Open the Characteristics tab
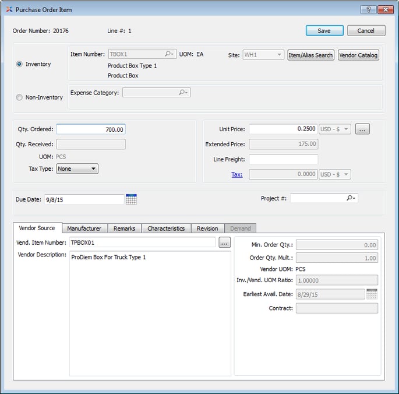This screenshot has width=399, height=394. click(x=166, y=228)
